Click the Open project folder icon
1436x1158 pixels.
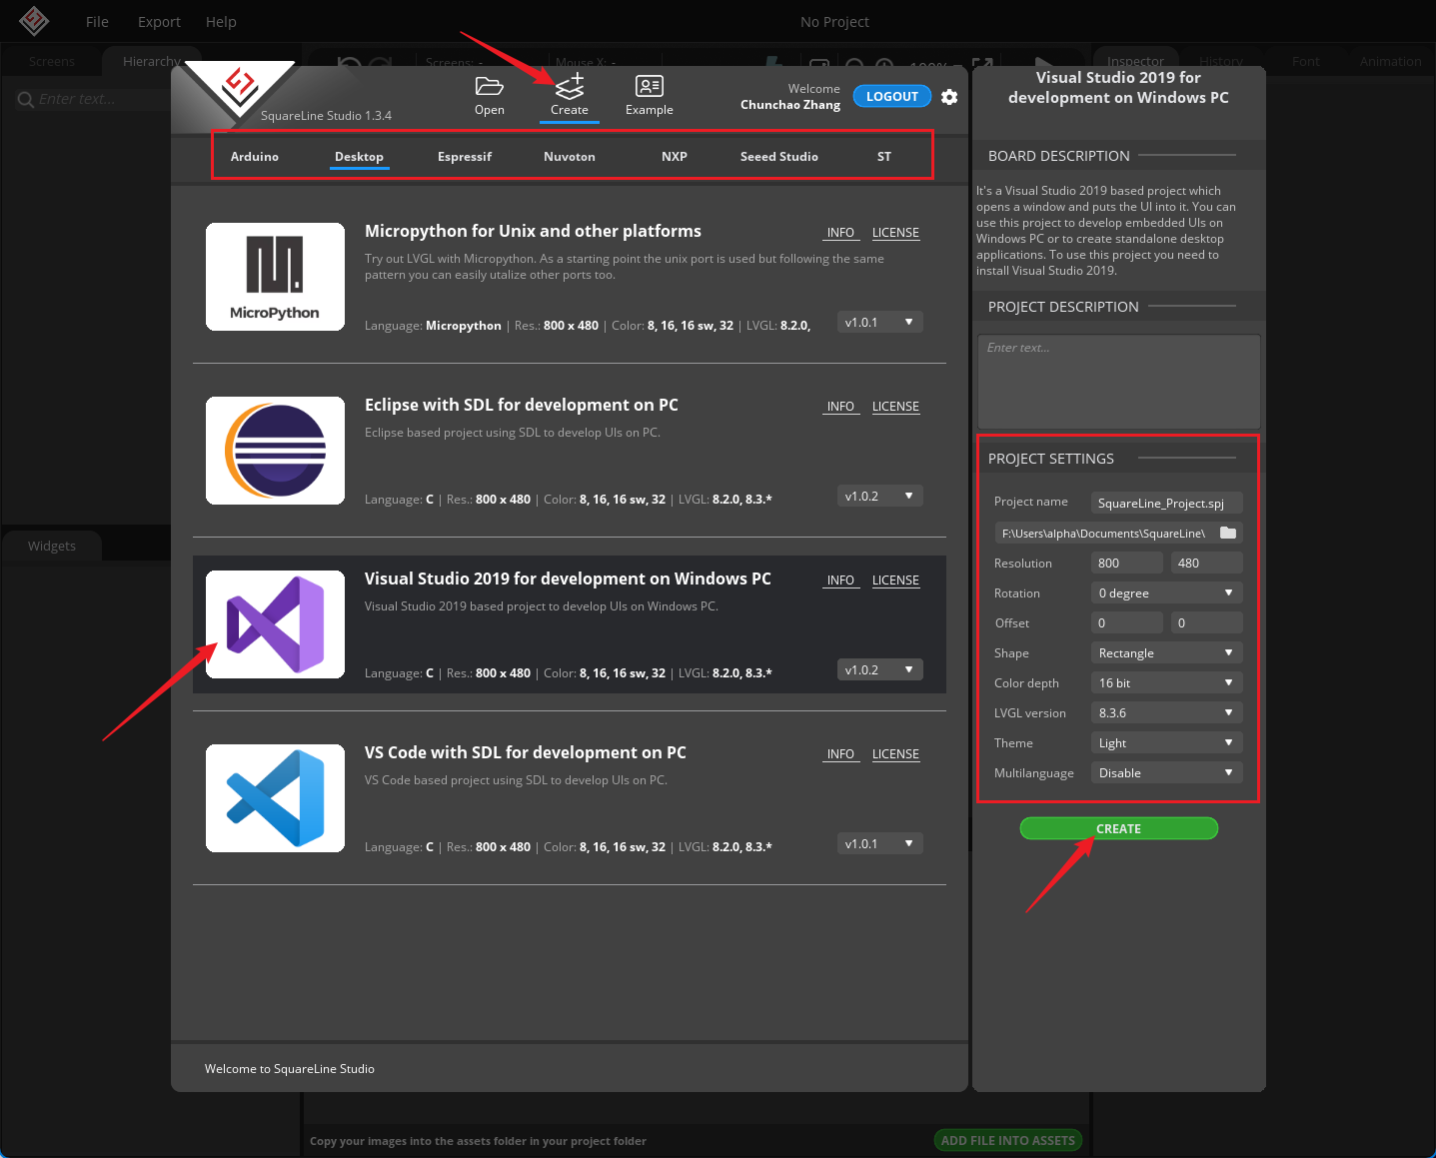(x=489, y=96)
